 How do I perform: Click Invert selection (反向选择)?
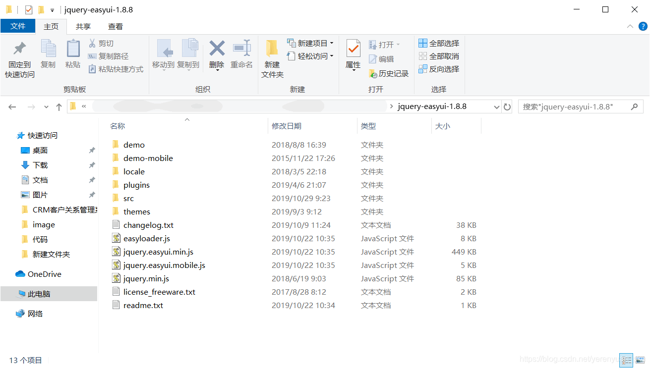coord(439,69)
